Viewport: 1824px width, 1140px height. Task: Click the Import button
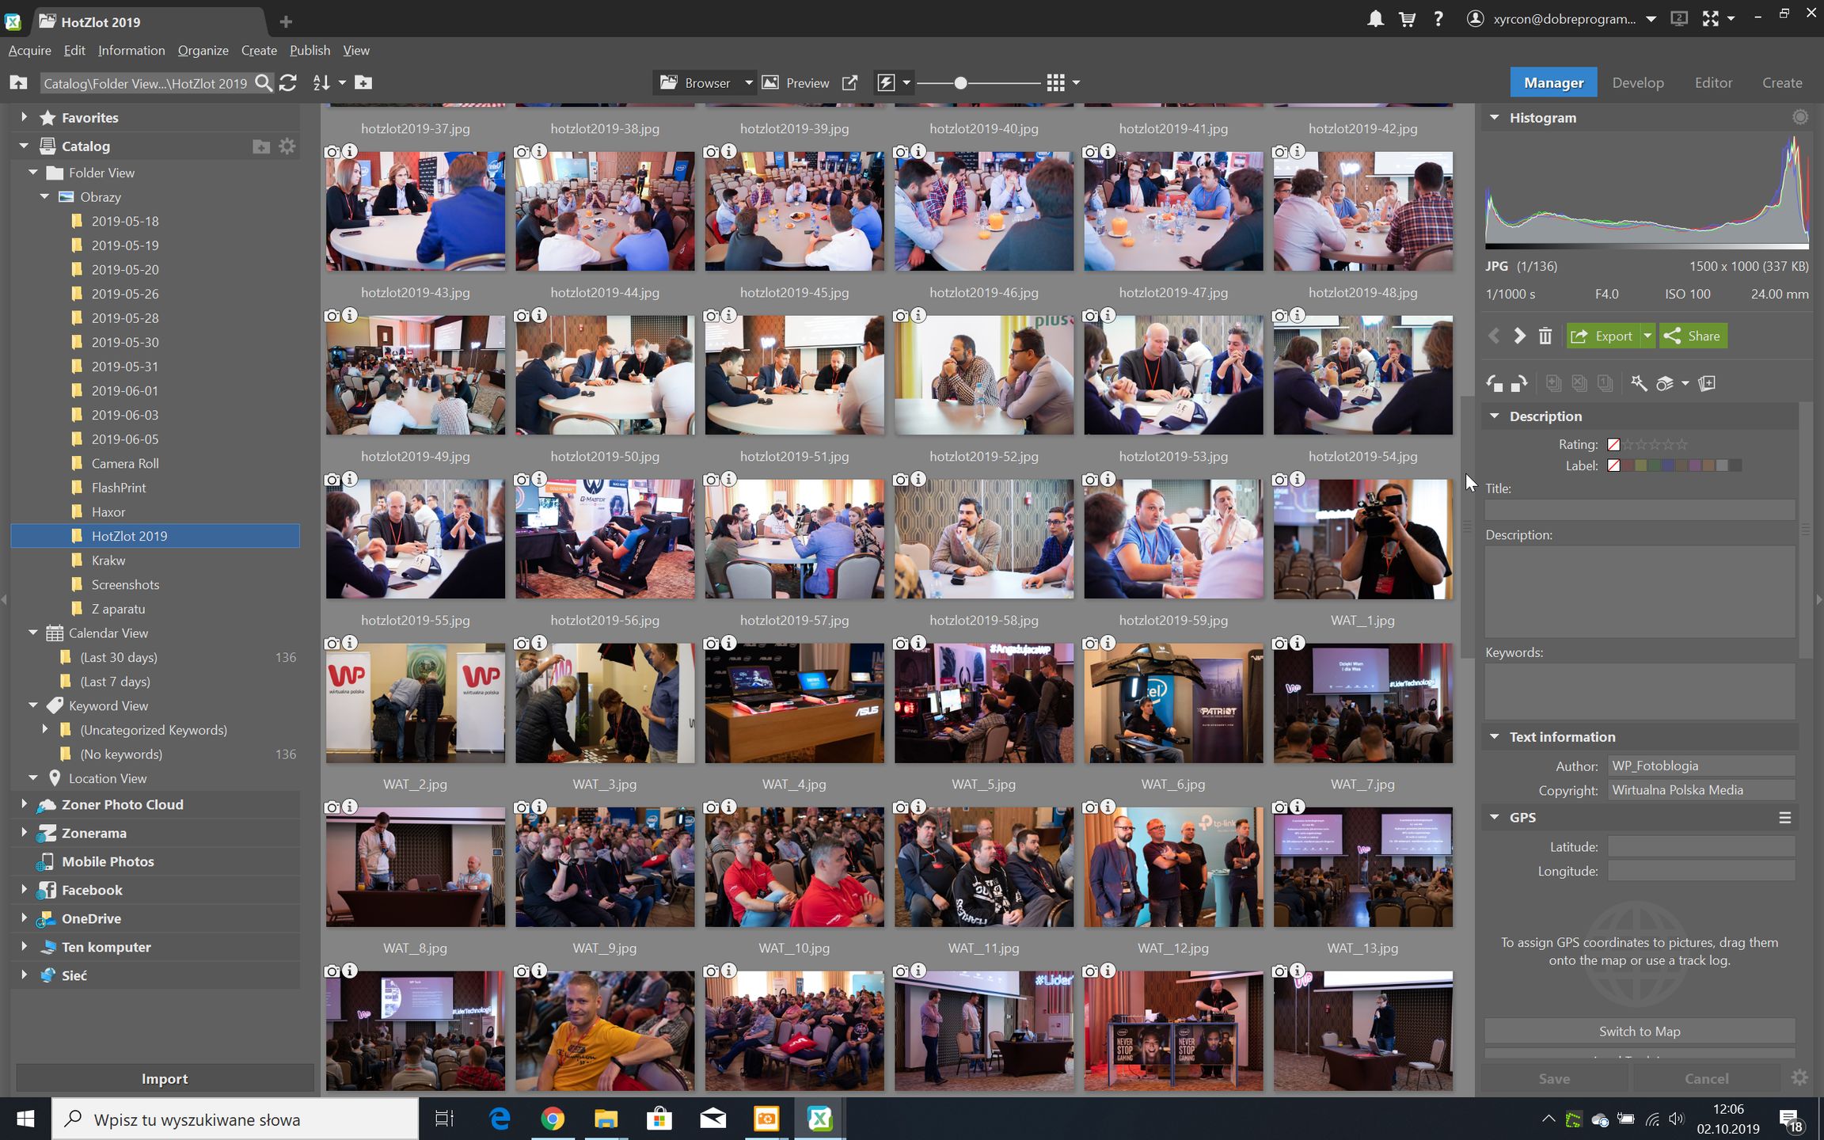(x=165, y=1079)
